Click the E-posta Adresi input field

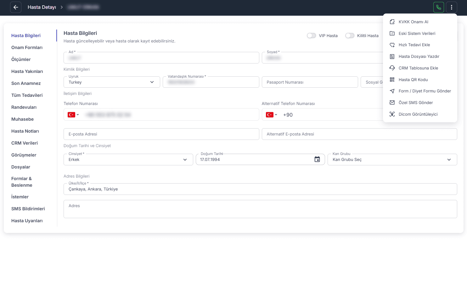[161, 134]
